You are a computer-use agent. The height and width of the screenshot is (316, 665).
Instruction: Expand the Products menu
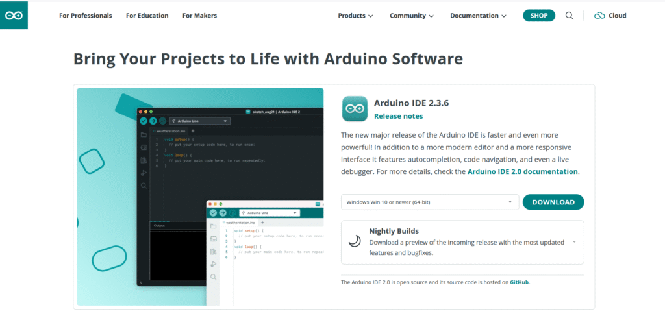(355, 16)
